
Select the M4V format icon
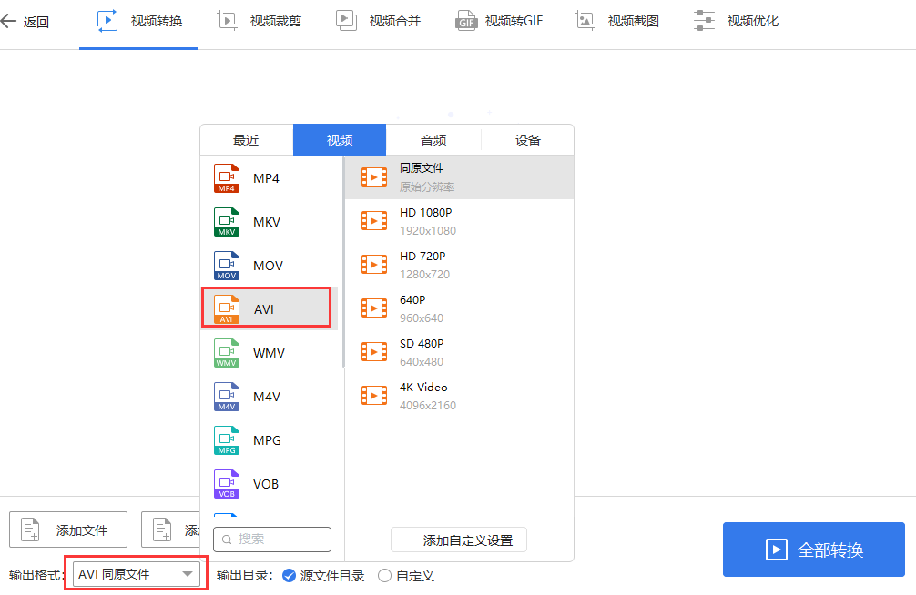[x=226, y=397]
